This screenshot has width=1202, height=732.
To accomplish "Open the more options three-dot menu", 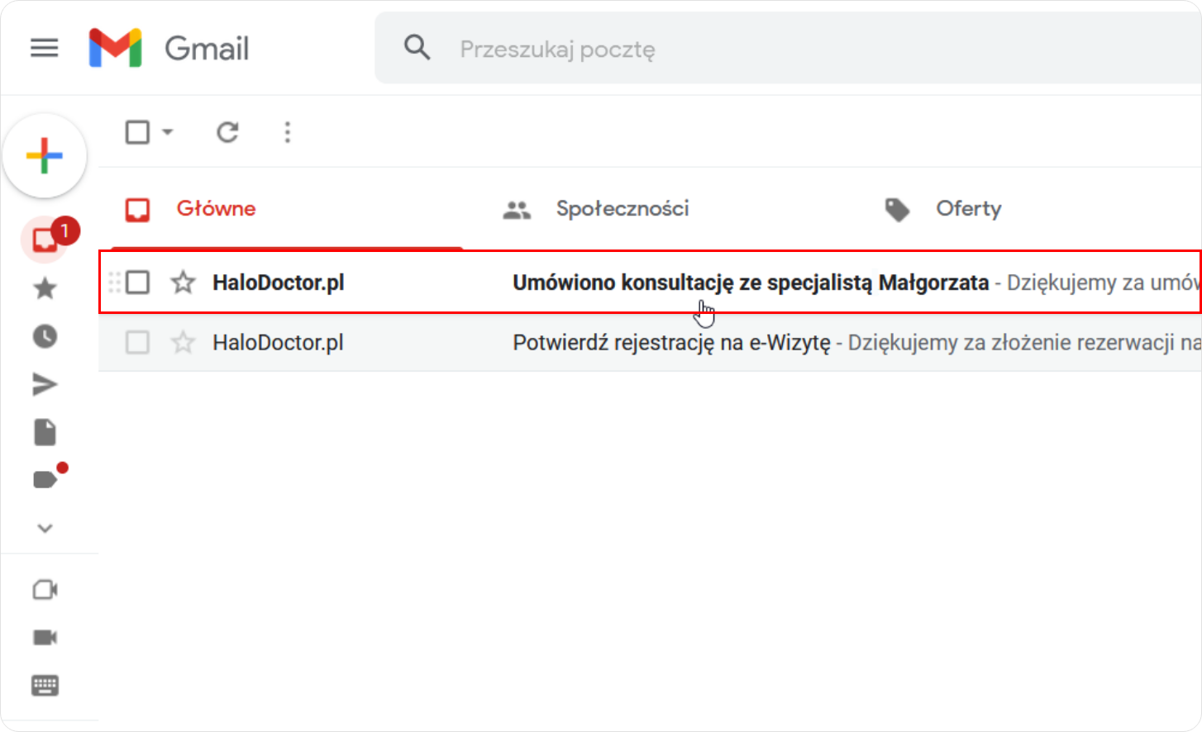I will [288, 132].
